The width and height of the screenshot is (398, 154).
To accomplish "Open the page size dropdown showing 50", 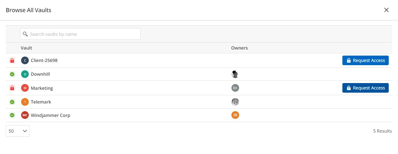I will pyautogui.click(x=18, y=131).
